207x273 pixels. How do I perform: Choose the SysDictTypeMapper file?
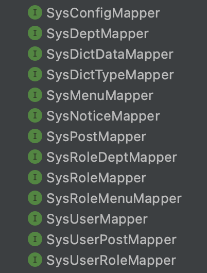(x=110, y=75)
